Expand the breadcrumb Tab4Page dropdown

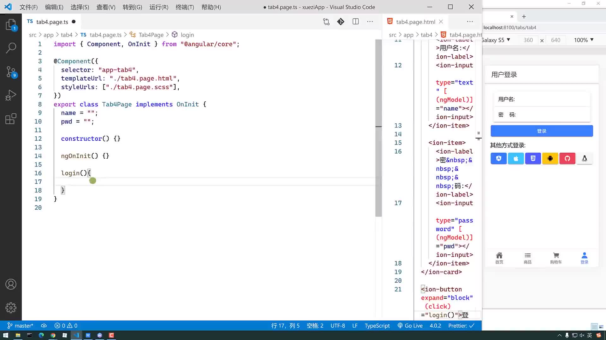pos(151,35)
